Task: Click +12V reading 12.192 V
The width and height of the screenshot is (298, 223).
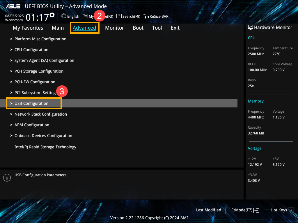Action: click(255, 165)
